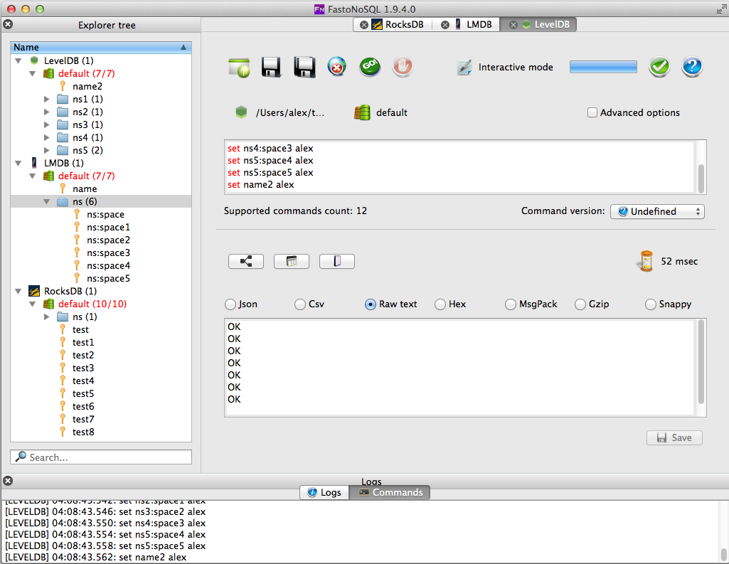Click the save as double floppy icon

point(304,67)
